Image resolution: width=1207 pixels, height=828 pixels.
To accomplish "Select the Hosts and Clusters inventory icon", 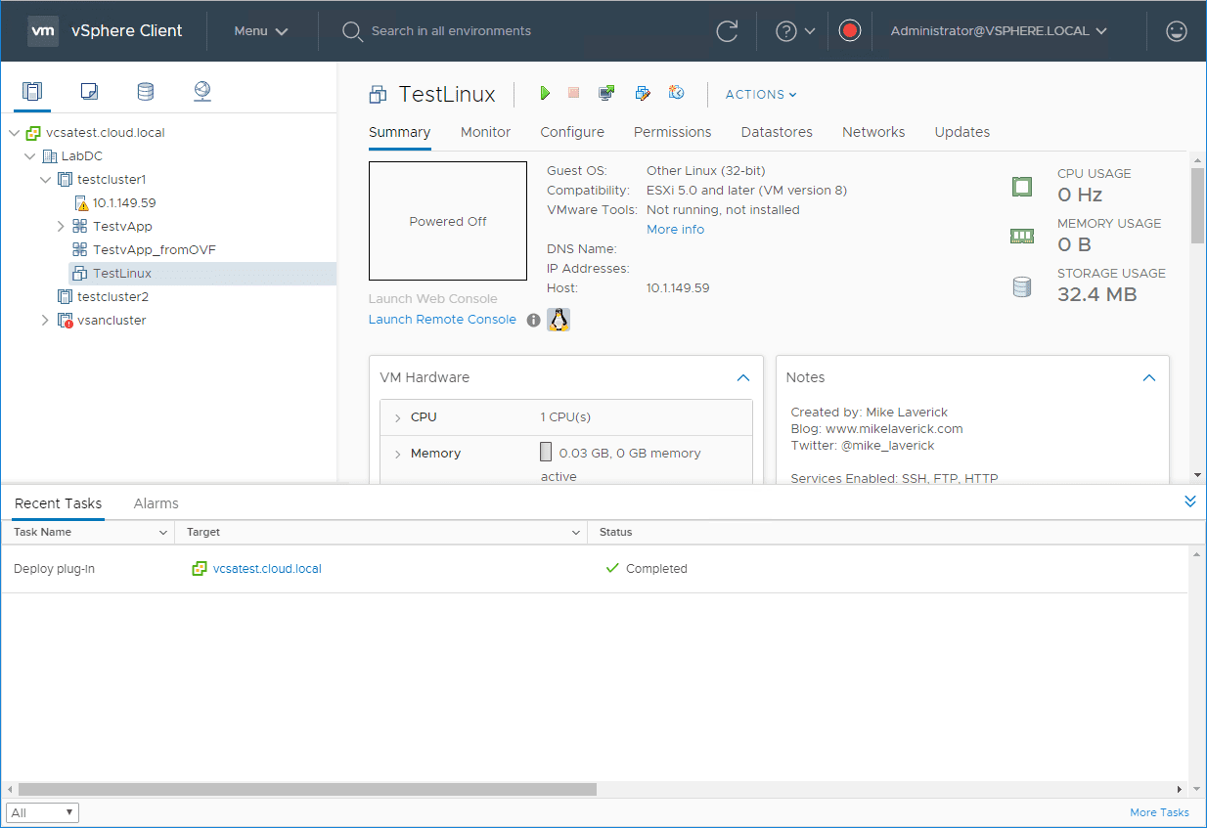I will click(32, 91).
